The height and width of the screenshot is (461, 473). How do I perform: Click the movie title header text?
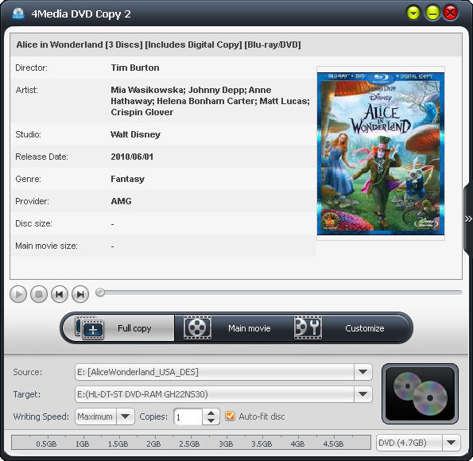coord(159,45)
